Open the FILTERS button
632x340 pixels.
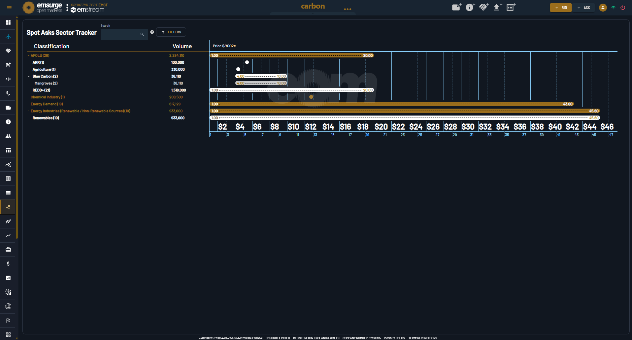(x=171, y=32)
